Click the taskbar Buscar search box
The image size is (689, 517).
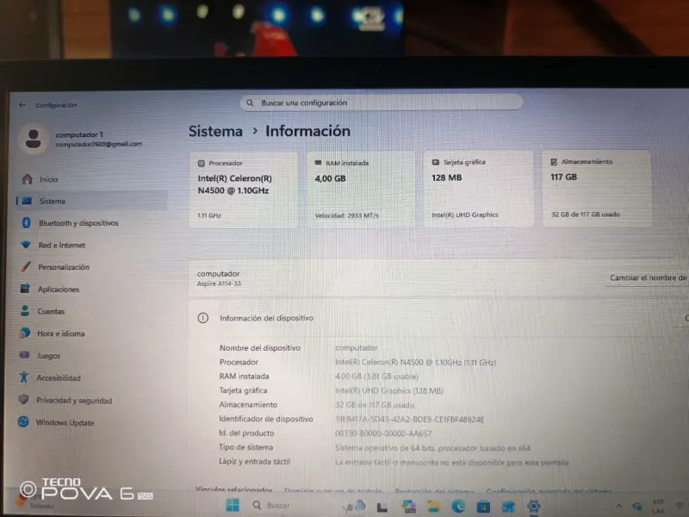(x=272, y=506)
